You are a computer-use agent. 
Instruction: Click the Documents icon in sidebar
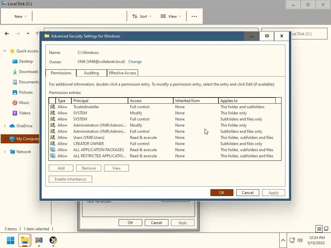pyautogui.click(x=15, y=82)
